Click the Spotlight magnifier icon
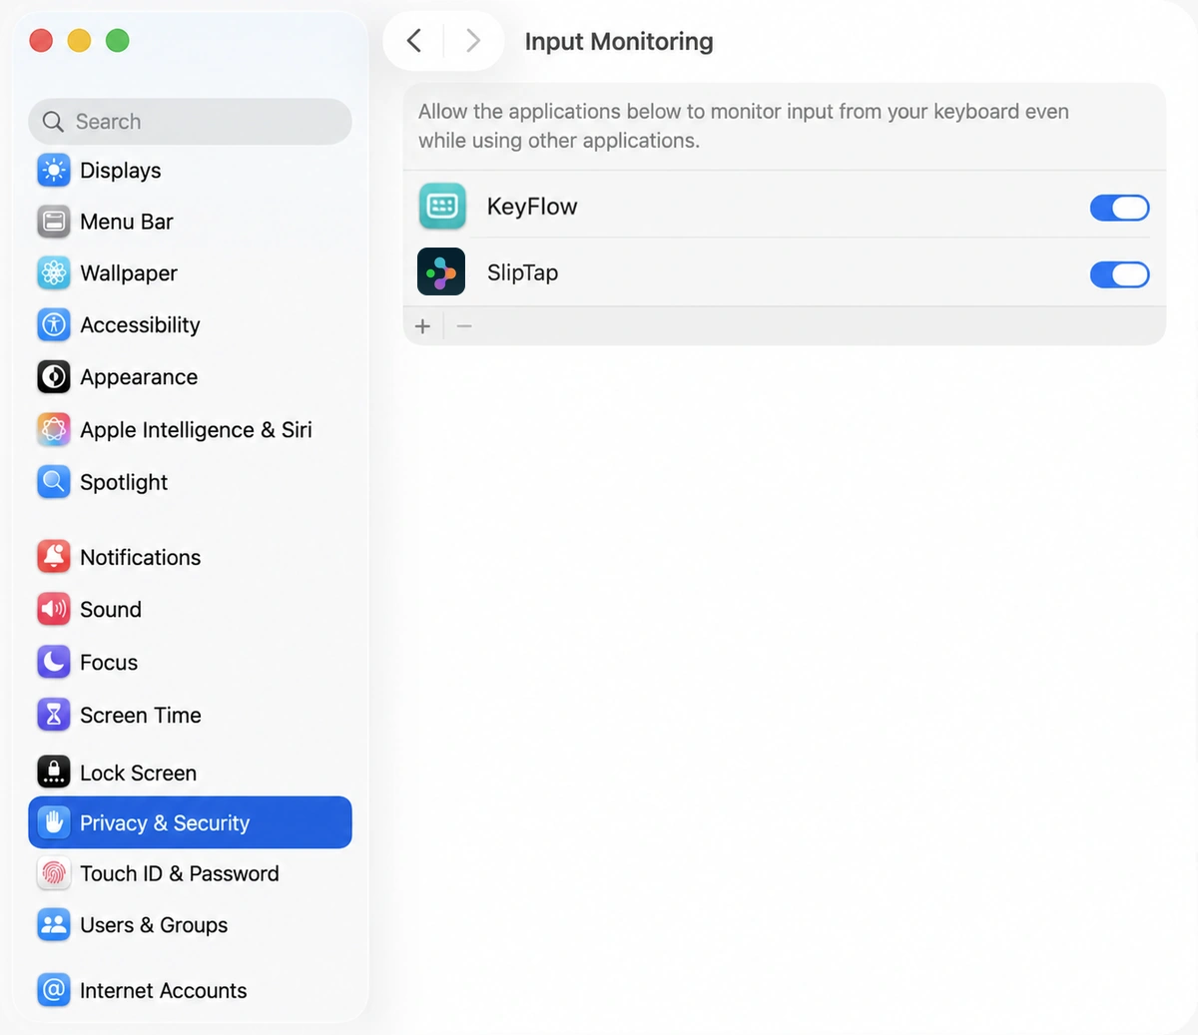The image size is (1198, 1035). pos(54,482)
